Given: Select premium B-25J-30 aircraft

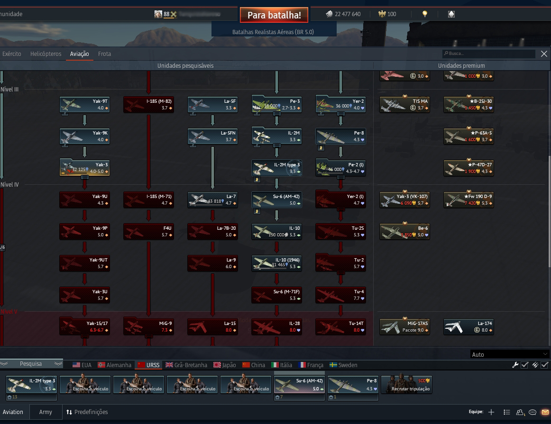Looking at the screenshot, I should point(468,105).
